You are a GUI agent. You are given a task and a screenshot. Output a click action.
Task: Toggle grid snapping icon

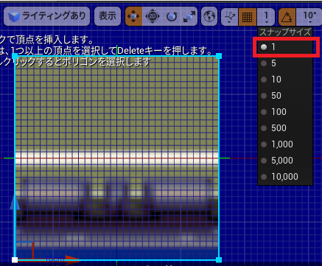248,16
